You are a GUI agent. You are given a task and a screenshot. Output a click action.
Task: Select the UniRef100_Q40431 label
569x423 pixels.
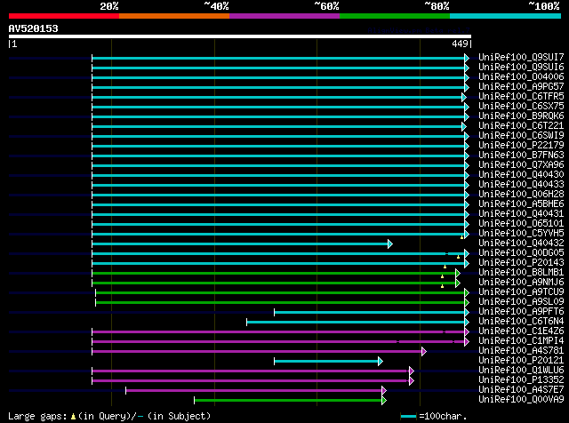click(521, 214)
